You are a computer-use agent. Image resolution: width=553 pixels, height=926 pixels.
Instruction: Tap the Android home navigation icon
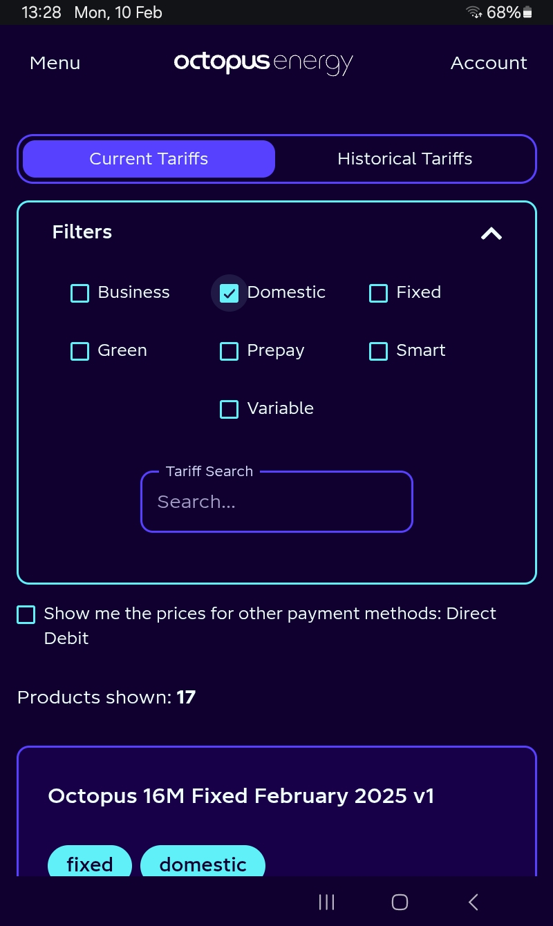(x=400, y=902)
